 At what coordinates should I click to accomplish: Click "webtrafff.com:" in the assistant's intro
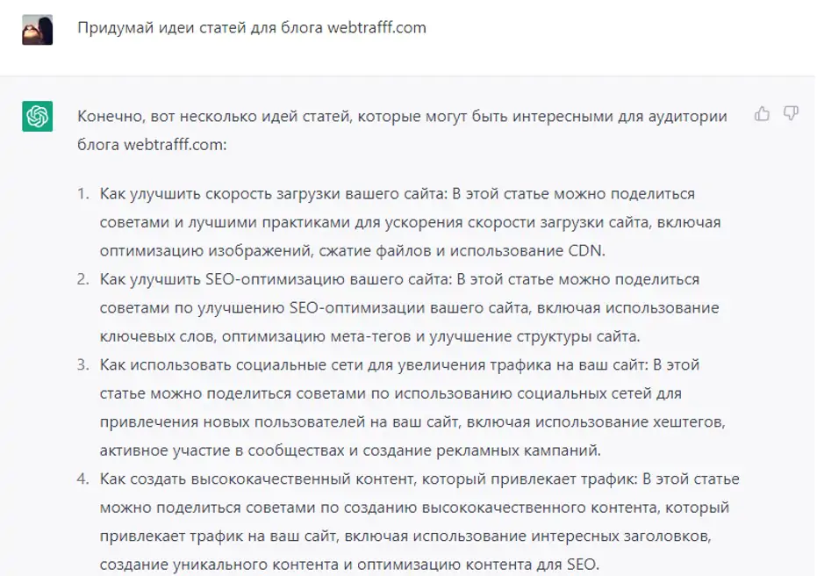(176, 144)
